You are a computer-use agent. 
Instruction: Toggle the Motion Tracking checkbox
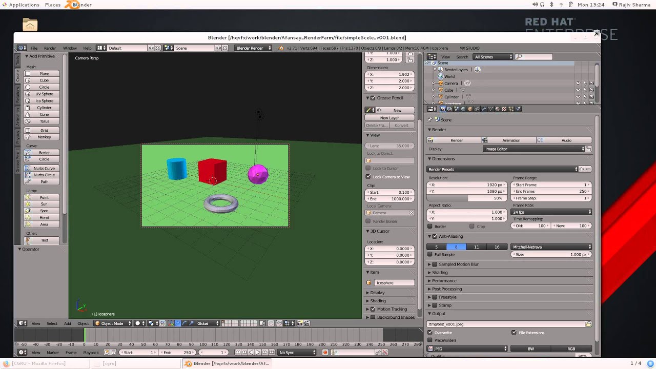[x=373, y=309]
